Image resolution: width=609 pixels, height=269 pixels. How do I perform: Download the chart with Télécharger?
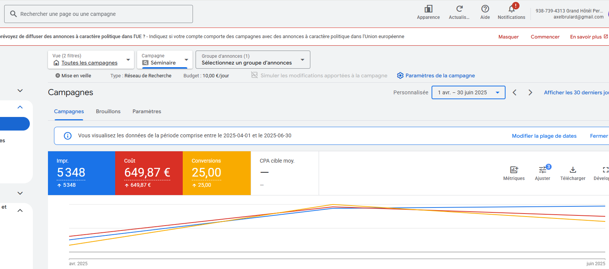point(573,170)
